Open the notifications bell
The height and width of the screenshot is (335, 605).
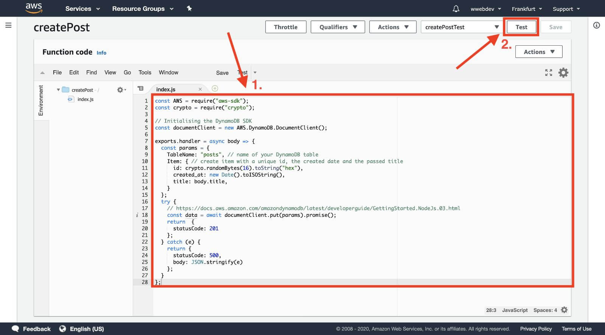(456, 9)
